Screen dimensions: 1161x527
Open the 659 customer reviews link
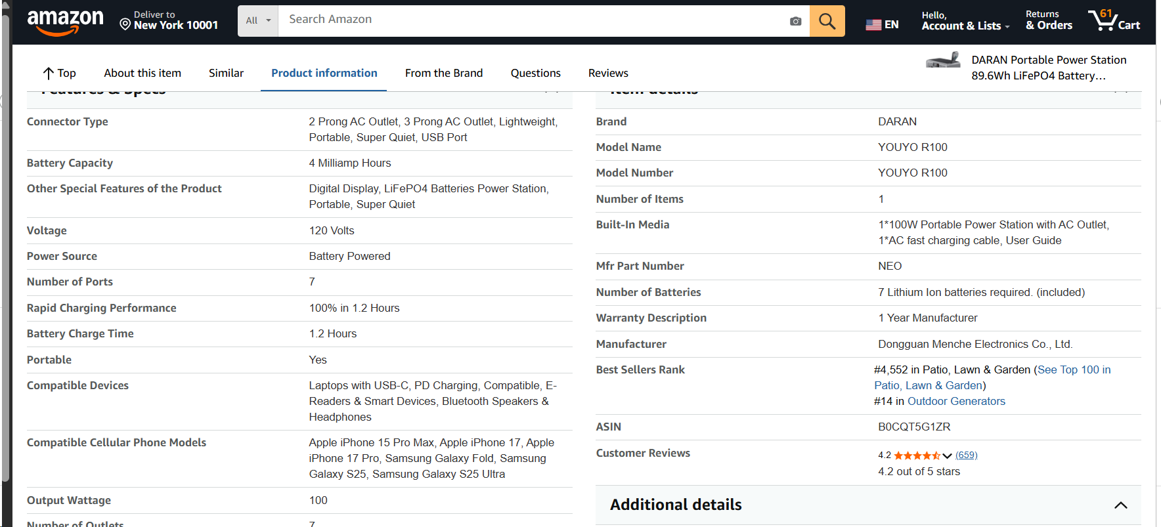(x=966, y=455)
